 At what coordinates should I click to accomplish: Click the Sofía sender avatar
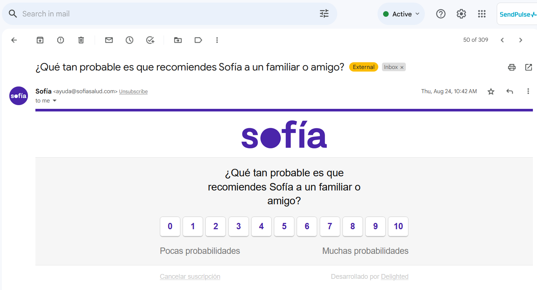[x=19, y=96]
